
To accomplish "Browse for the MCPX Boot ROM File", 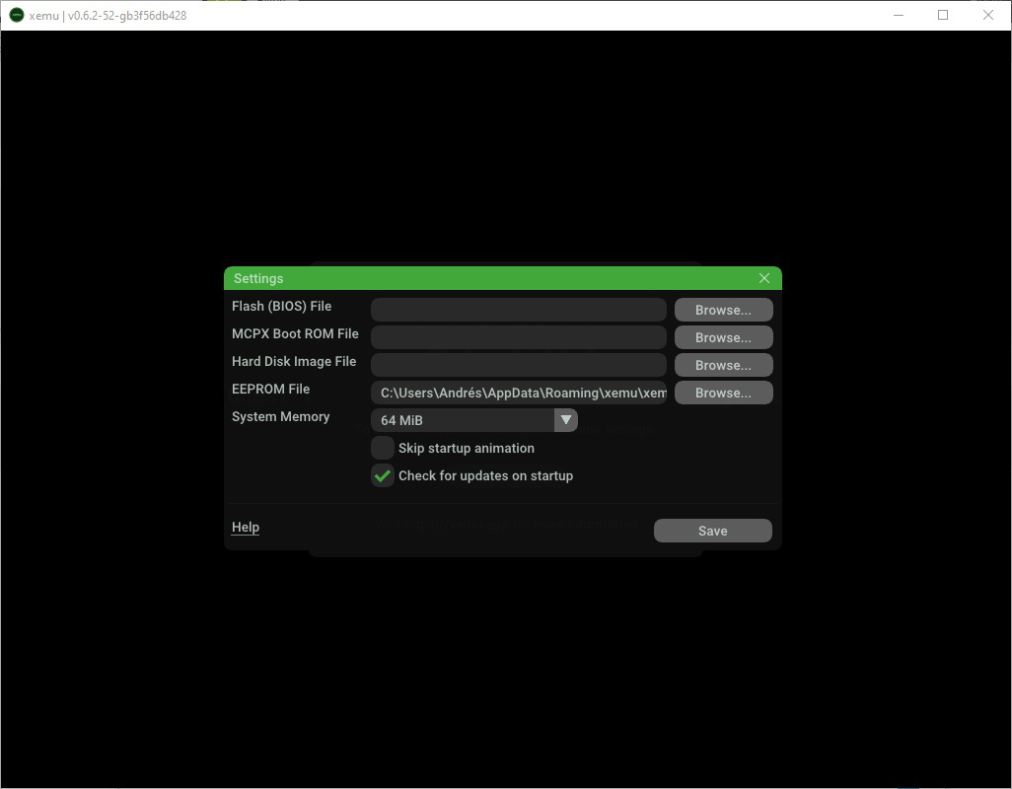I will (724, 337).
